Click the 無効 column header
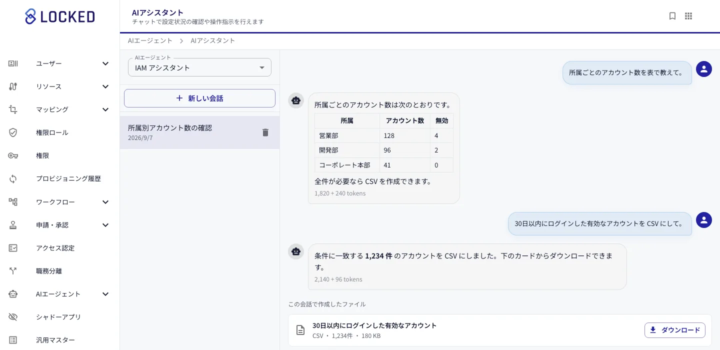 (x=442, y=120)
